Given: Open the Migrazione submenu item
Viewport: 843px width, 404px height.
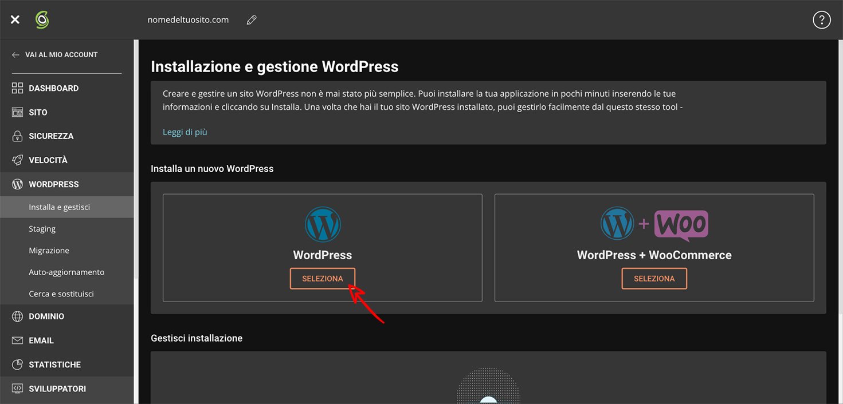Looking at the screenshot, I should 66,251.
